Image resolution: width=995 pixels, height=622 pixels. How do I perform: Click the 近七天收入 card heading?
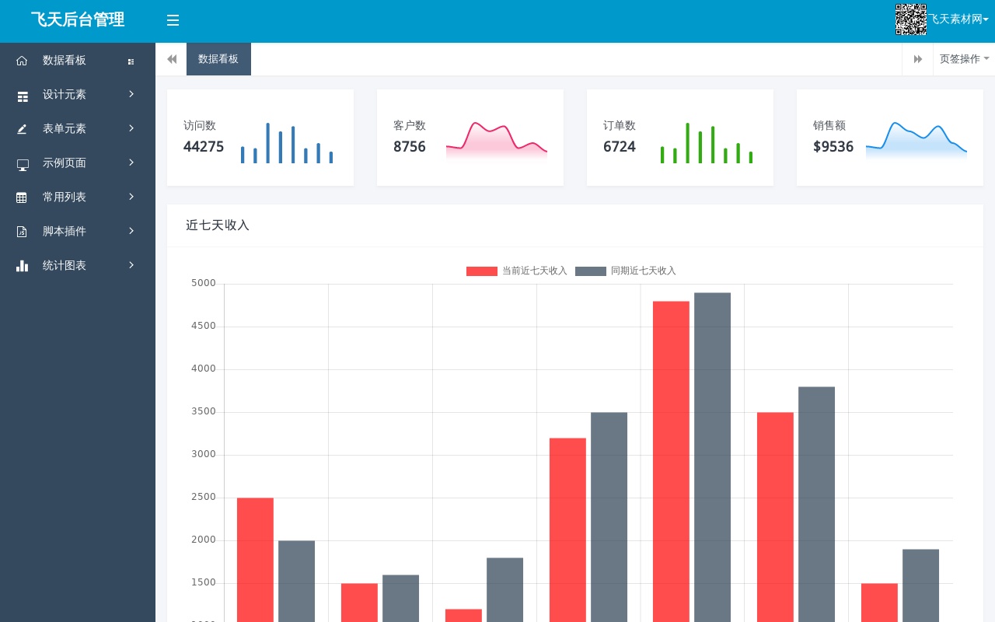pyautogui.click(x=218, y=225)
